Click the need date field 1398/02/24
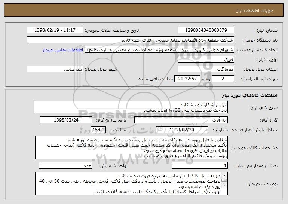Screen dimensions: 288x204 click(66, 120)
